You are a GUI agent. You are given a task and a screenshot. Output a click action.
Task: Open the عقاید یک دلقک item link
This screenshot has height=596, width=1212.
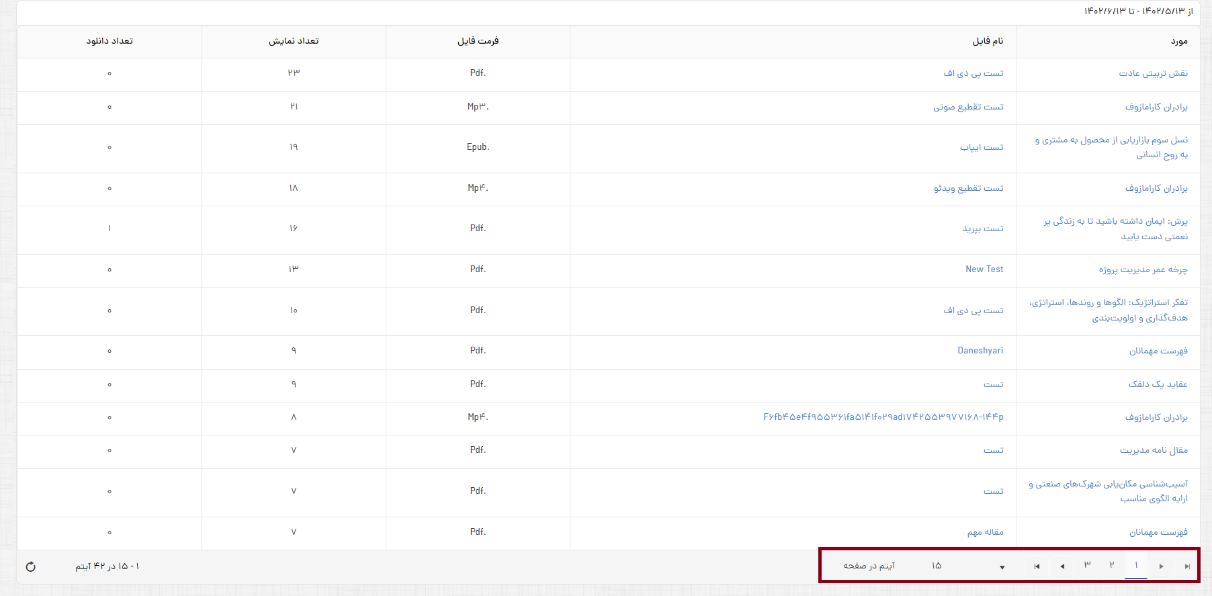(x=1158, y=384)
